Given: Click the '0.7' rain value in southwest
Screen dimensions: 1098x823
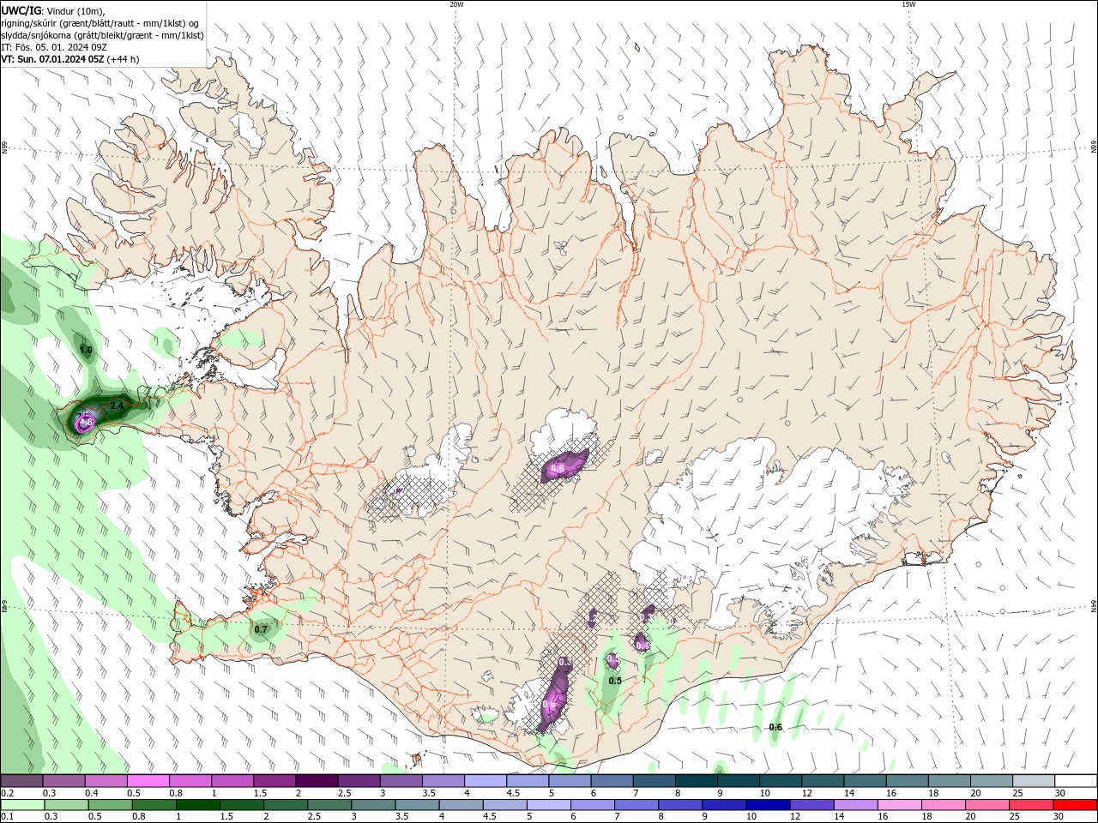Looking at the screenshot, I should tap(261, 629).
